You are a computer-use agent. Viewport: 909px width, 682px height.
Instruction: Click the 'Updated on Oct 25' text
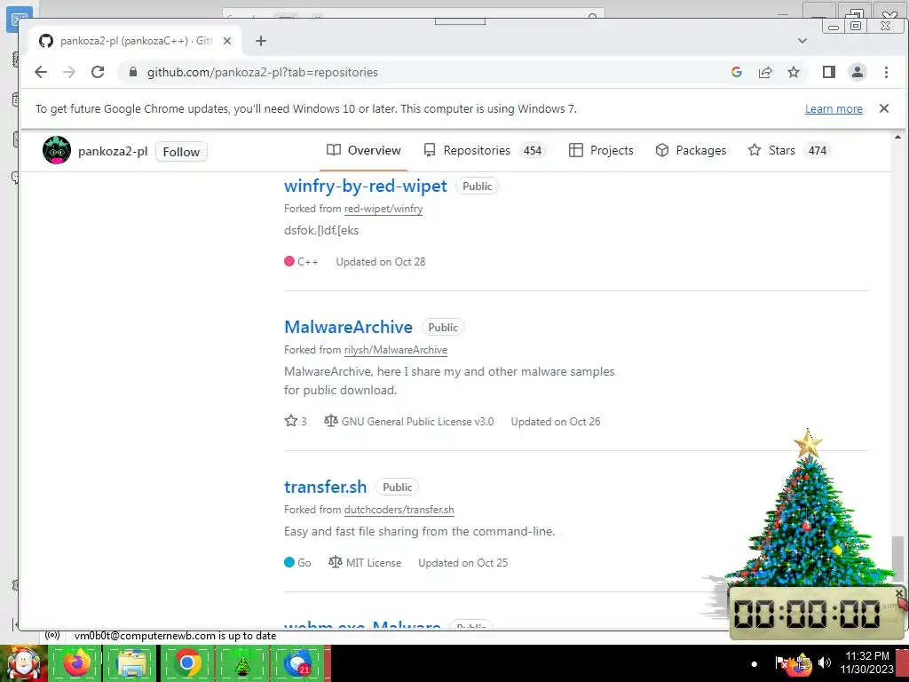462,562
